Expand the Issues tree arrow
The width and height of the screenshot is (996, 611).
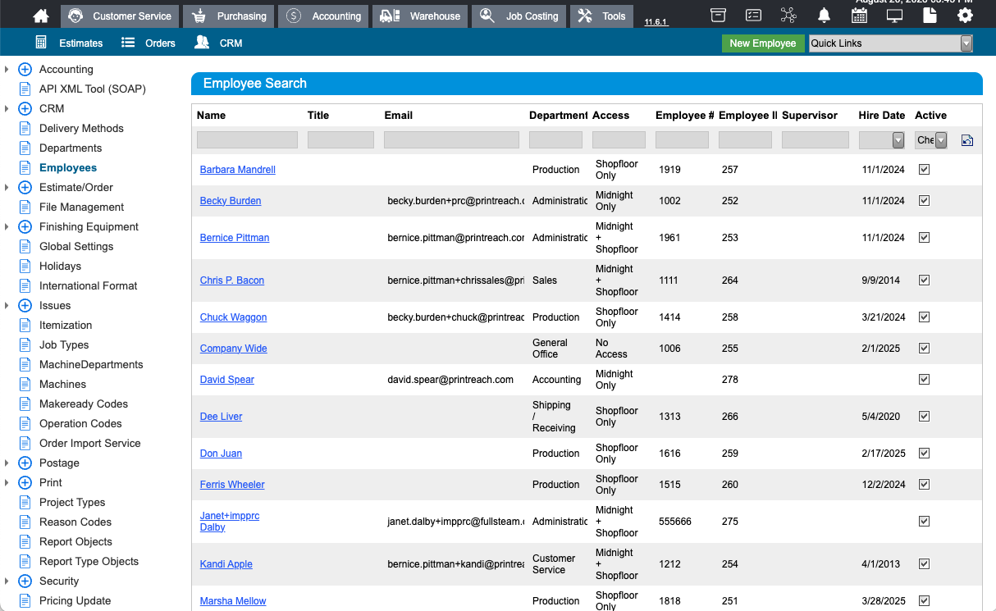pyautogui.click(x=7, y=306)
